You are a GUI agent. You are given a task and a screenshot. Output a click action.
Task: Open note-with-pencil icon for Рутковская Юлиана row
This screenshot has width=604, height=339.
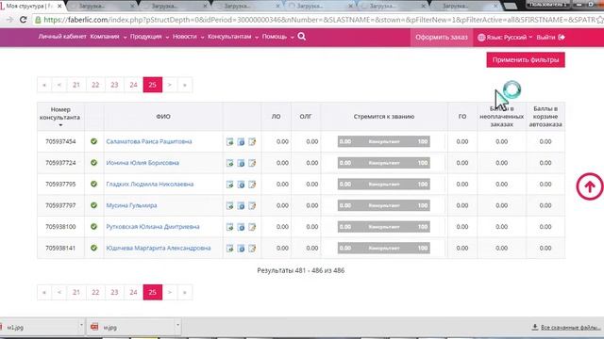[252, 227]
